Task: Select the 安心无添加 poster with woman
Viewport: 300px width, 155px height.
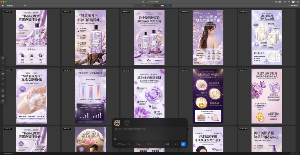Action: coord(208,38)
